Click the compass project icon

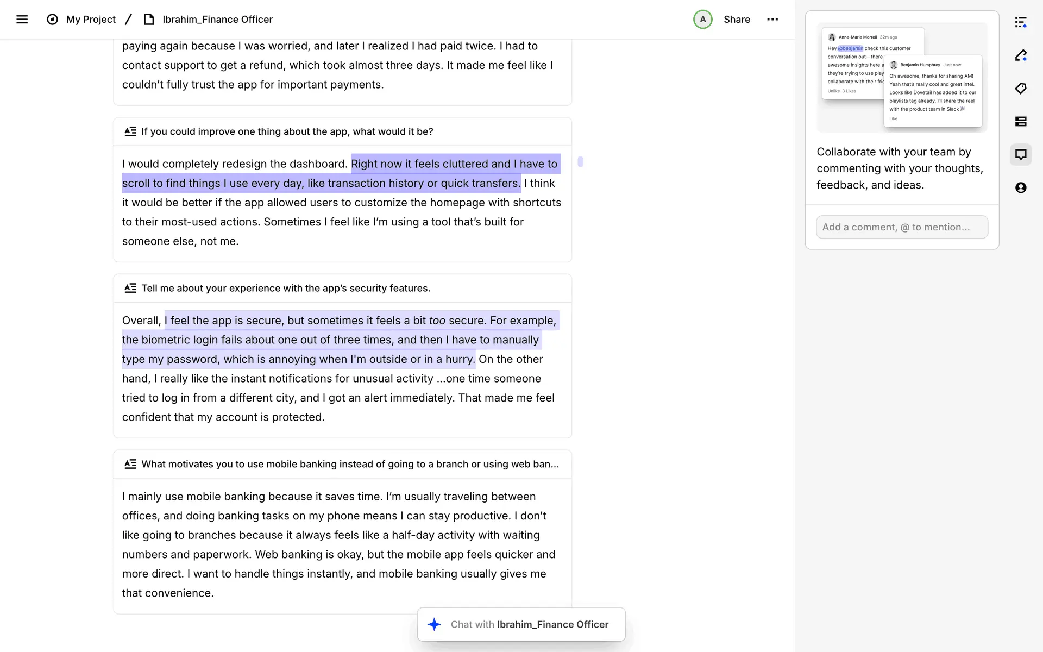tap(52, 20)
